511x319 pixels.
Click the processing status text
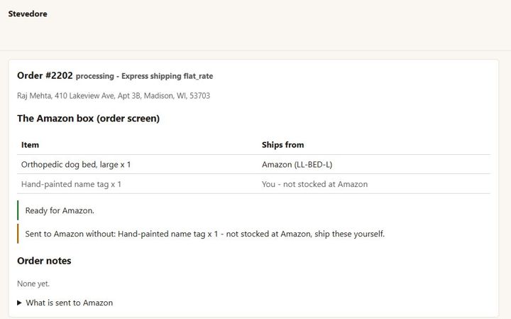(x=95, y=76)
